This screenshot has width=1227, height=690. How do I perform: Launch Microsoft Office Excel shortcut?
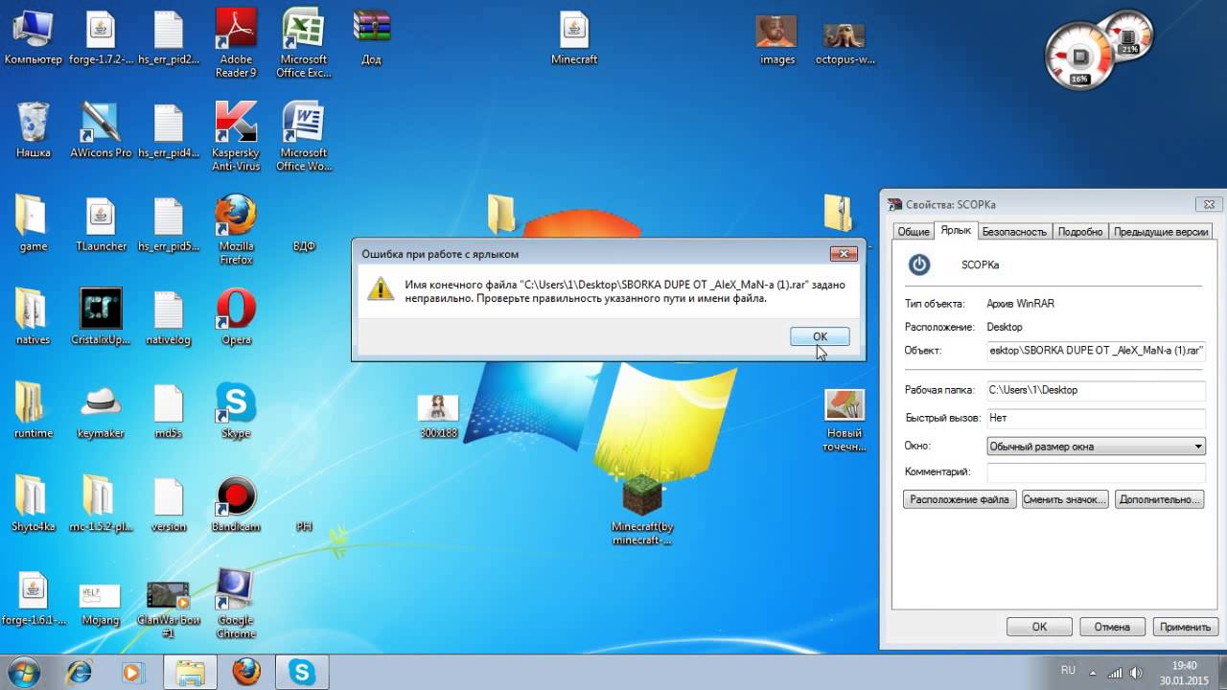coord(304,42)
